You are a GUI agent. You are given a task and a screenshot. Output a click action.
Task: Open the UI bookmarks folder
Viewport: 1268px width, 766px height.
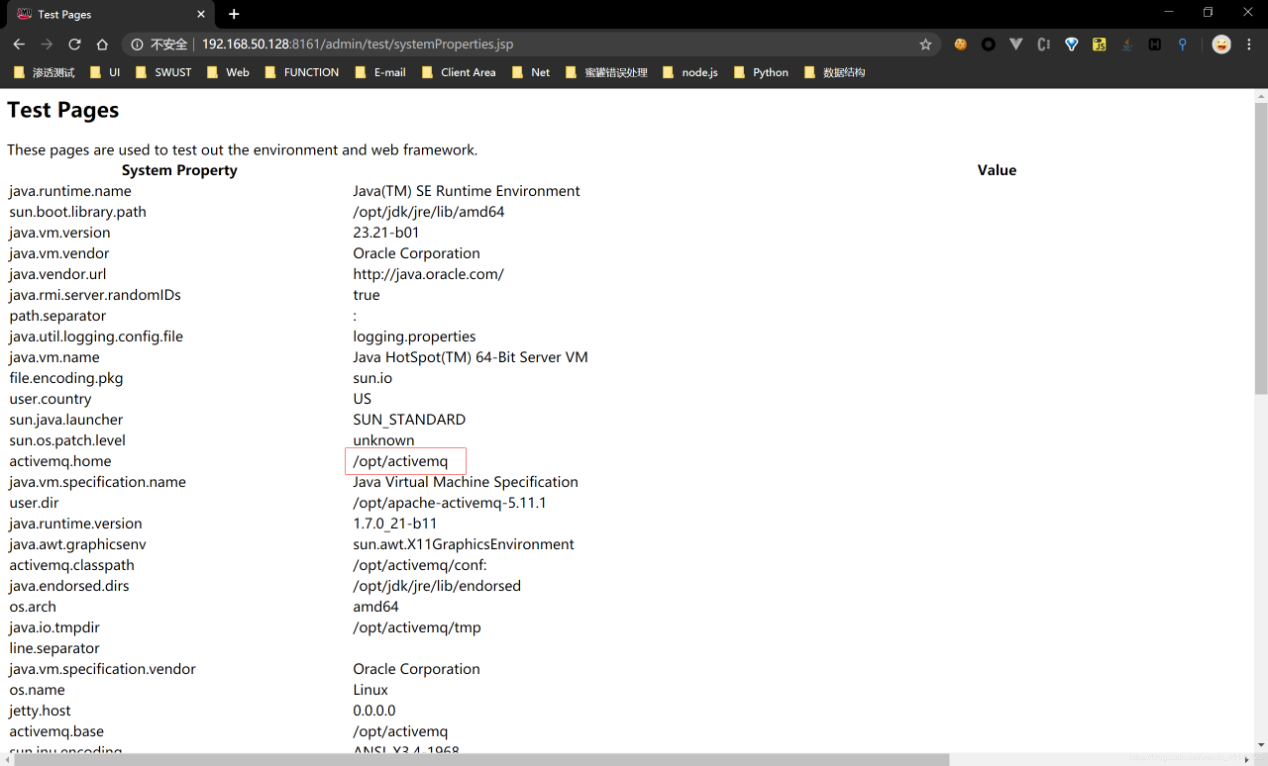[105, 72]
